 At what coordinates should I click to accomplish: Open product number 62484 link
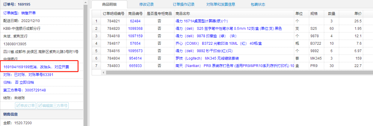[x=135, y=21]
